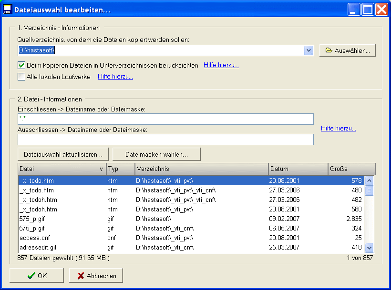Click the red X icon on Abbrechen

click(81, 276)
